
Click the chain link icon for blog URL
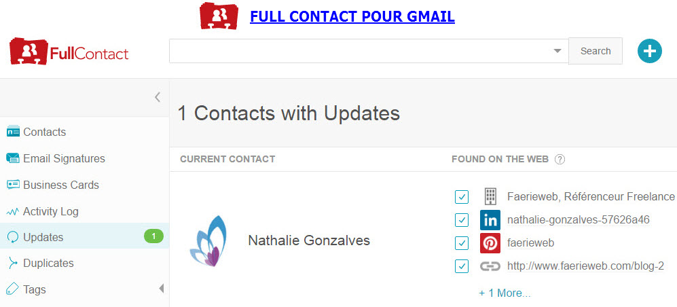click(490, 266)
